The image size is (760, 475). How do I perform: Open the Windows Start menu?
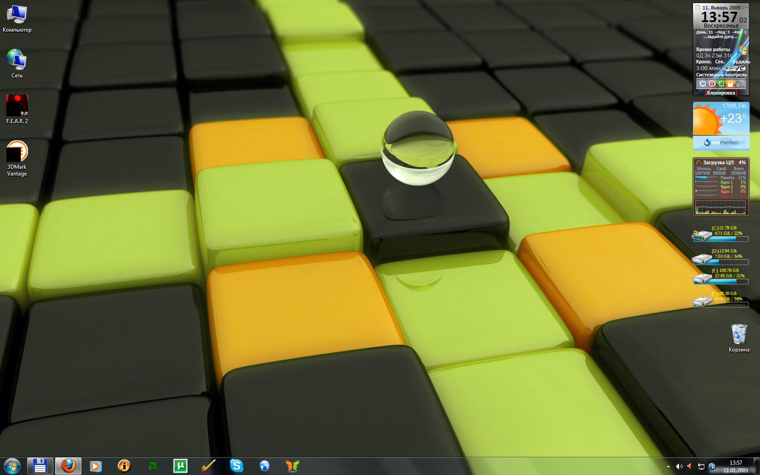12,465
